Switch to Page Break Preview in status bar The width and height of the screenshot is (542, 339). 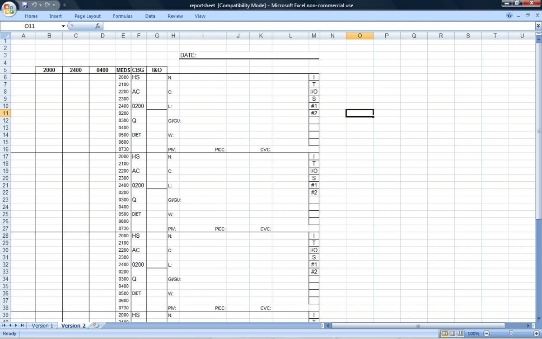pos(460,334)
